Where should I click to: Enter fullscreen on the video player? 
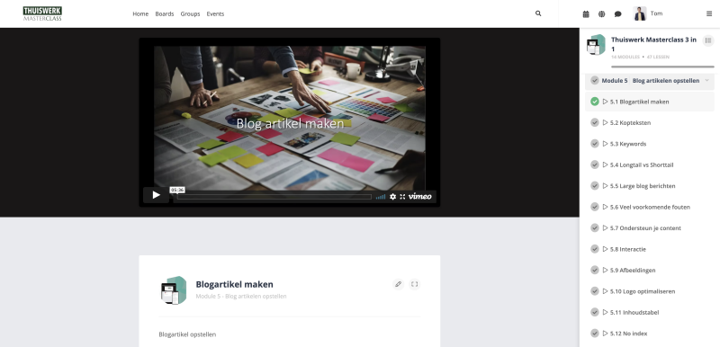402,196
